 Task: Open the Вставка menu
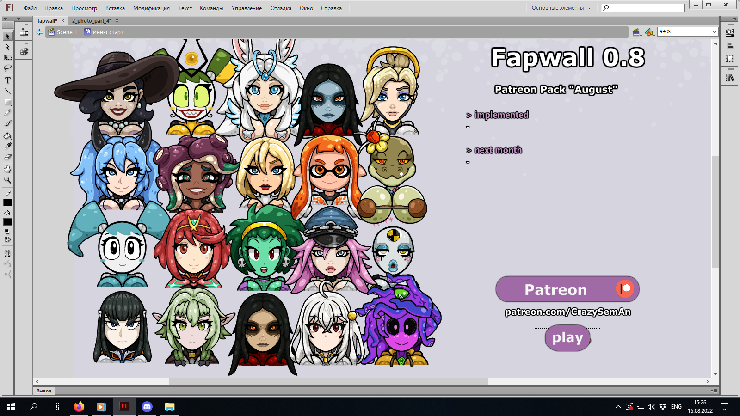(115, 8)
